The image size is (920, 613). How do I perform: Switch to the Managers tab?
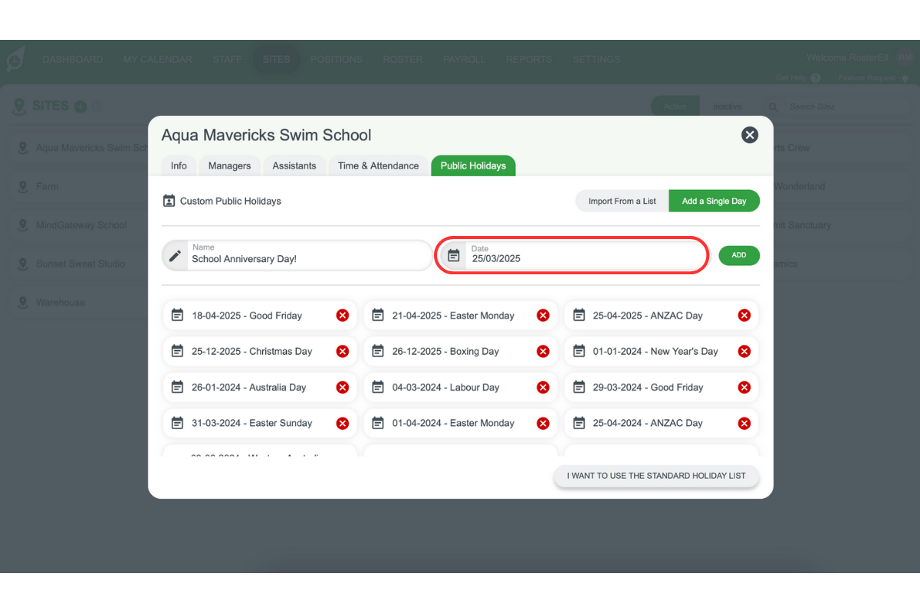tap(229, 166)
